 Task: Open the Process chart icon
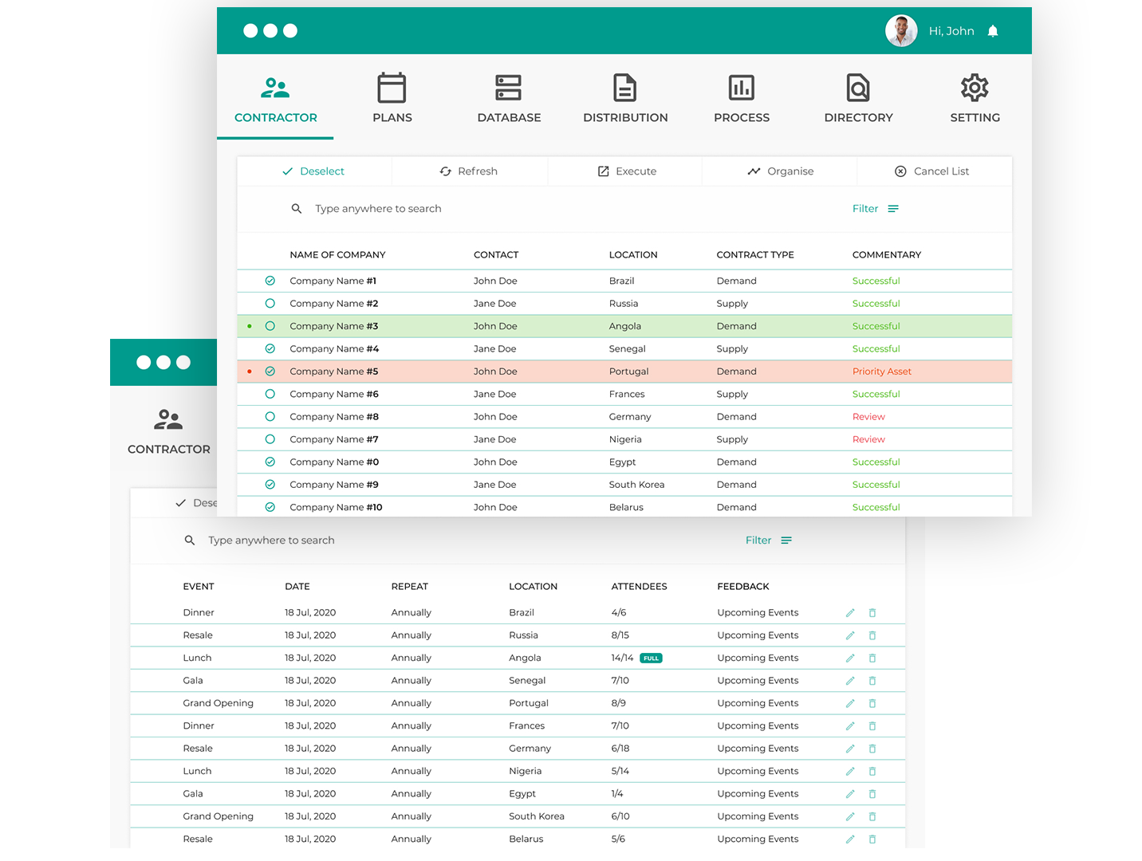point(741,88)
